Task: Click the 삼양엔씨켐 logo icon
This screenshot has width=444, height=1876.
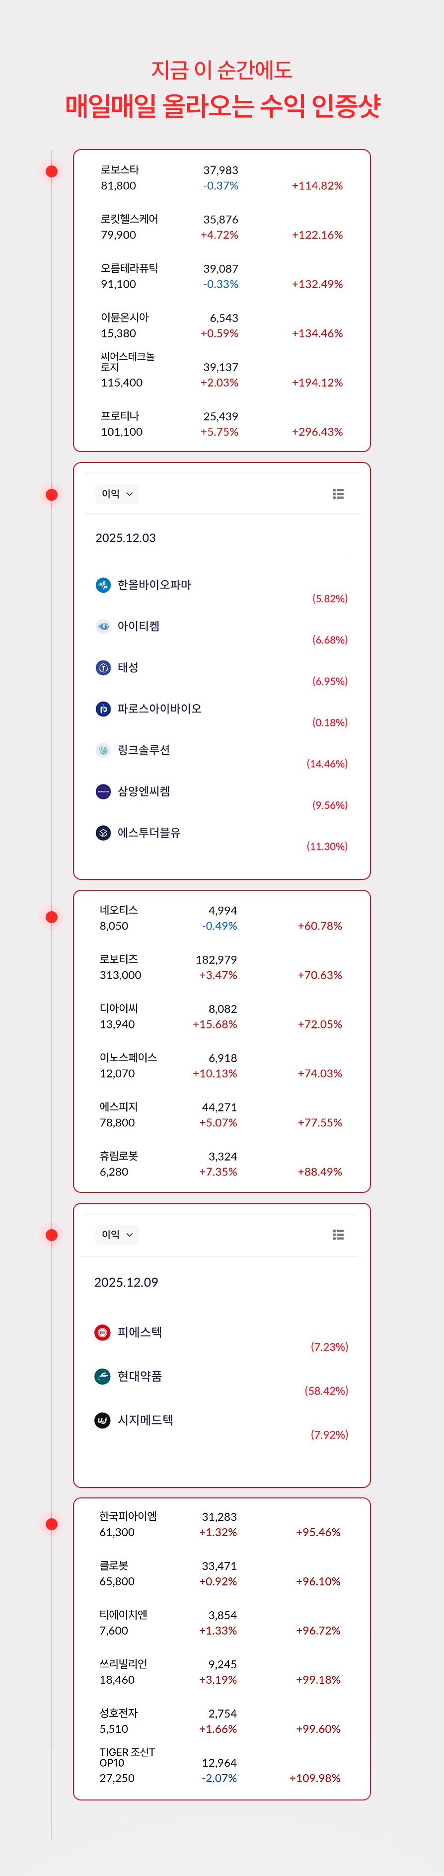Action: (x=103, y=791)
